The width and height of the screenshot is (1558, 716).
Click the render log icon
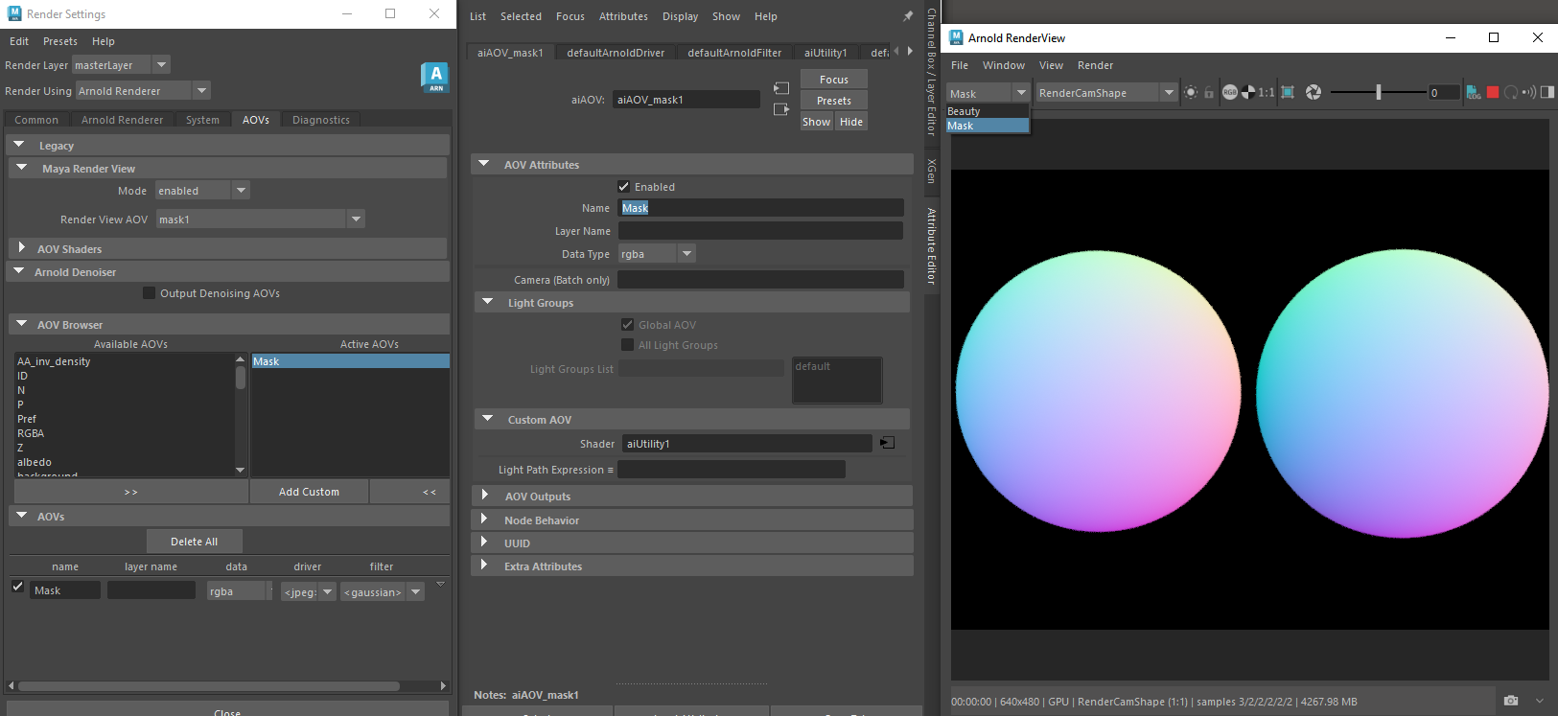point(1474,92)
